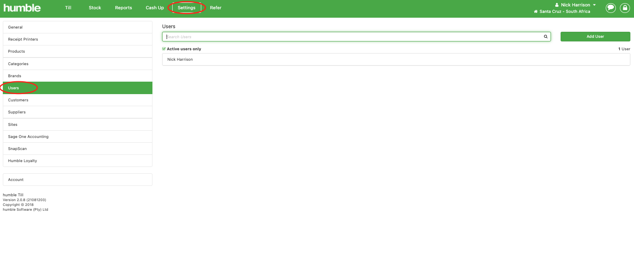Click the lock screen icon

pyautogui.click(x=625, y=8)
